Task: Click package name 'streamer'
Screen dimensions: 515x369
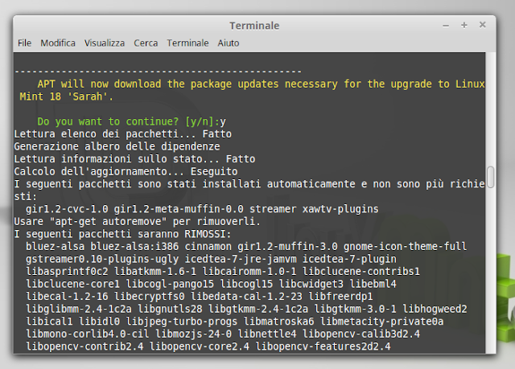Action: pyautogui.click(x=273, y=209)
